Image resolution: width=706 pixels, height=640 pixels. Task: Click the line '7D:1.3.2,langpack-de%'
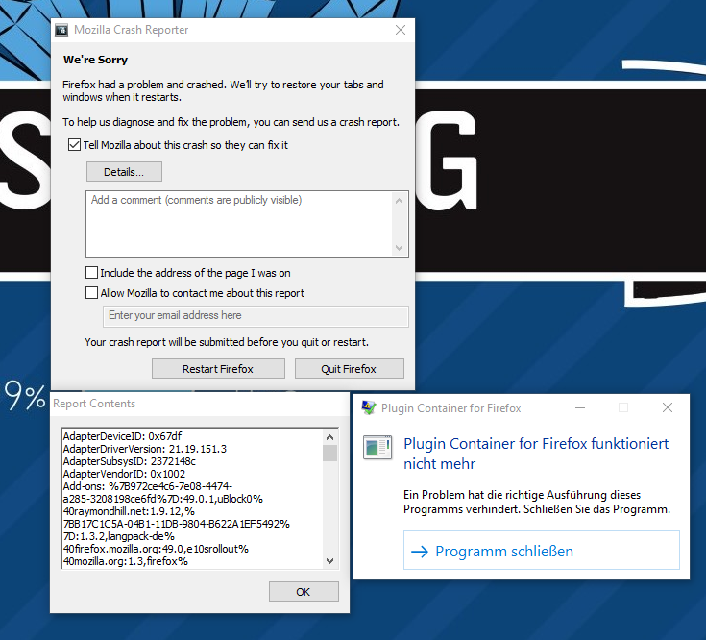coord(119,536)
